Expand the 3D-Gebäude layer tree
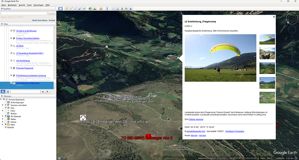The image size is (299, 160). pyautogui.click(x=2, y=116)
